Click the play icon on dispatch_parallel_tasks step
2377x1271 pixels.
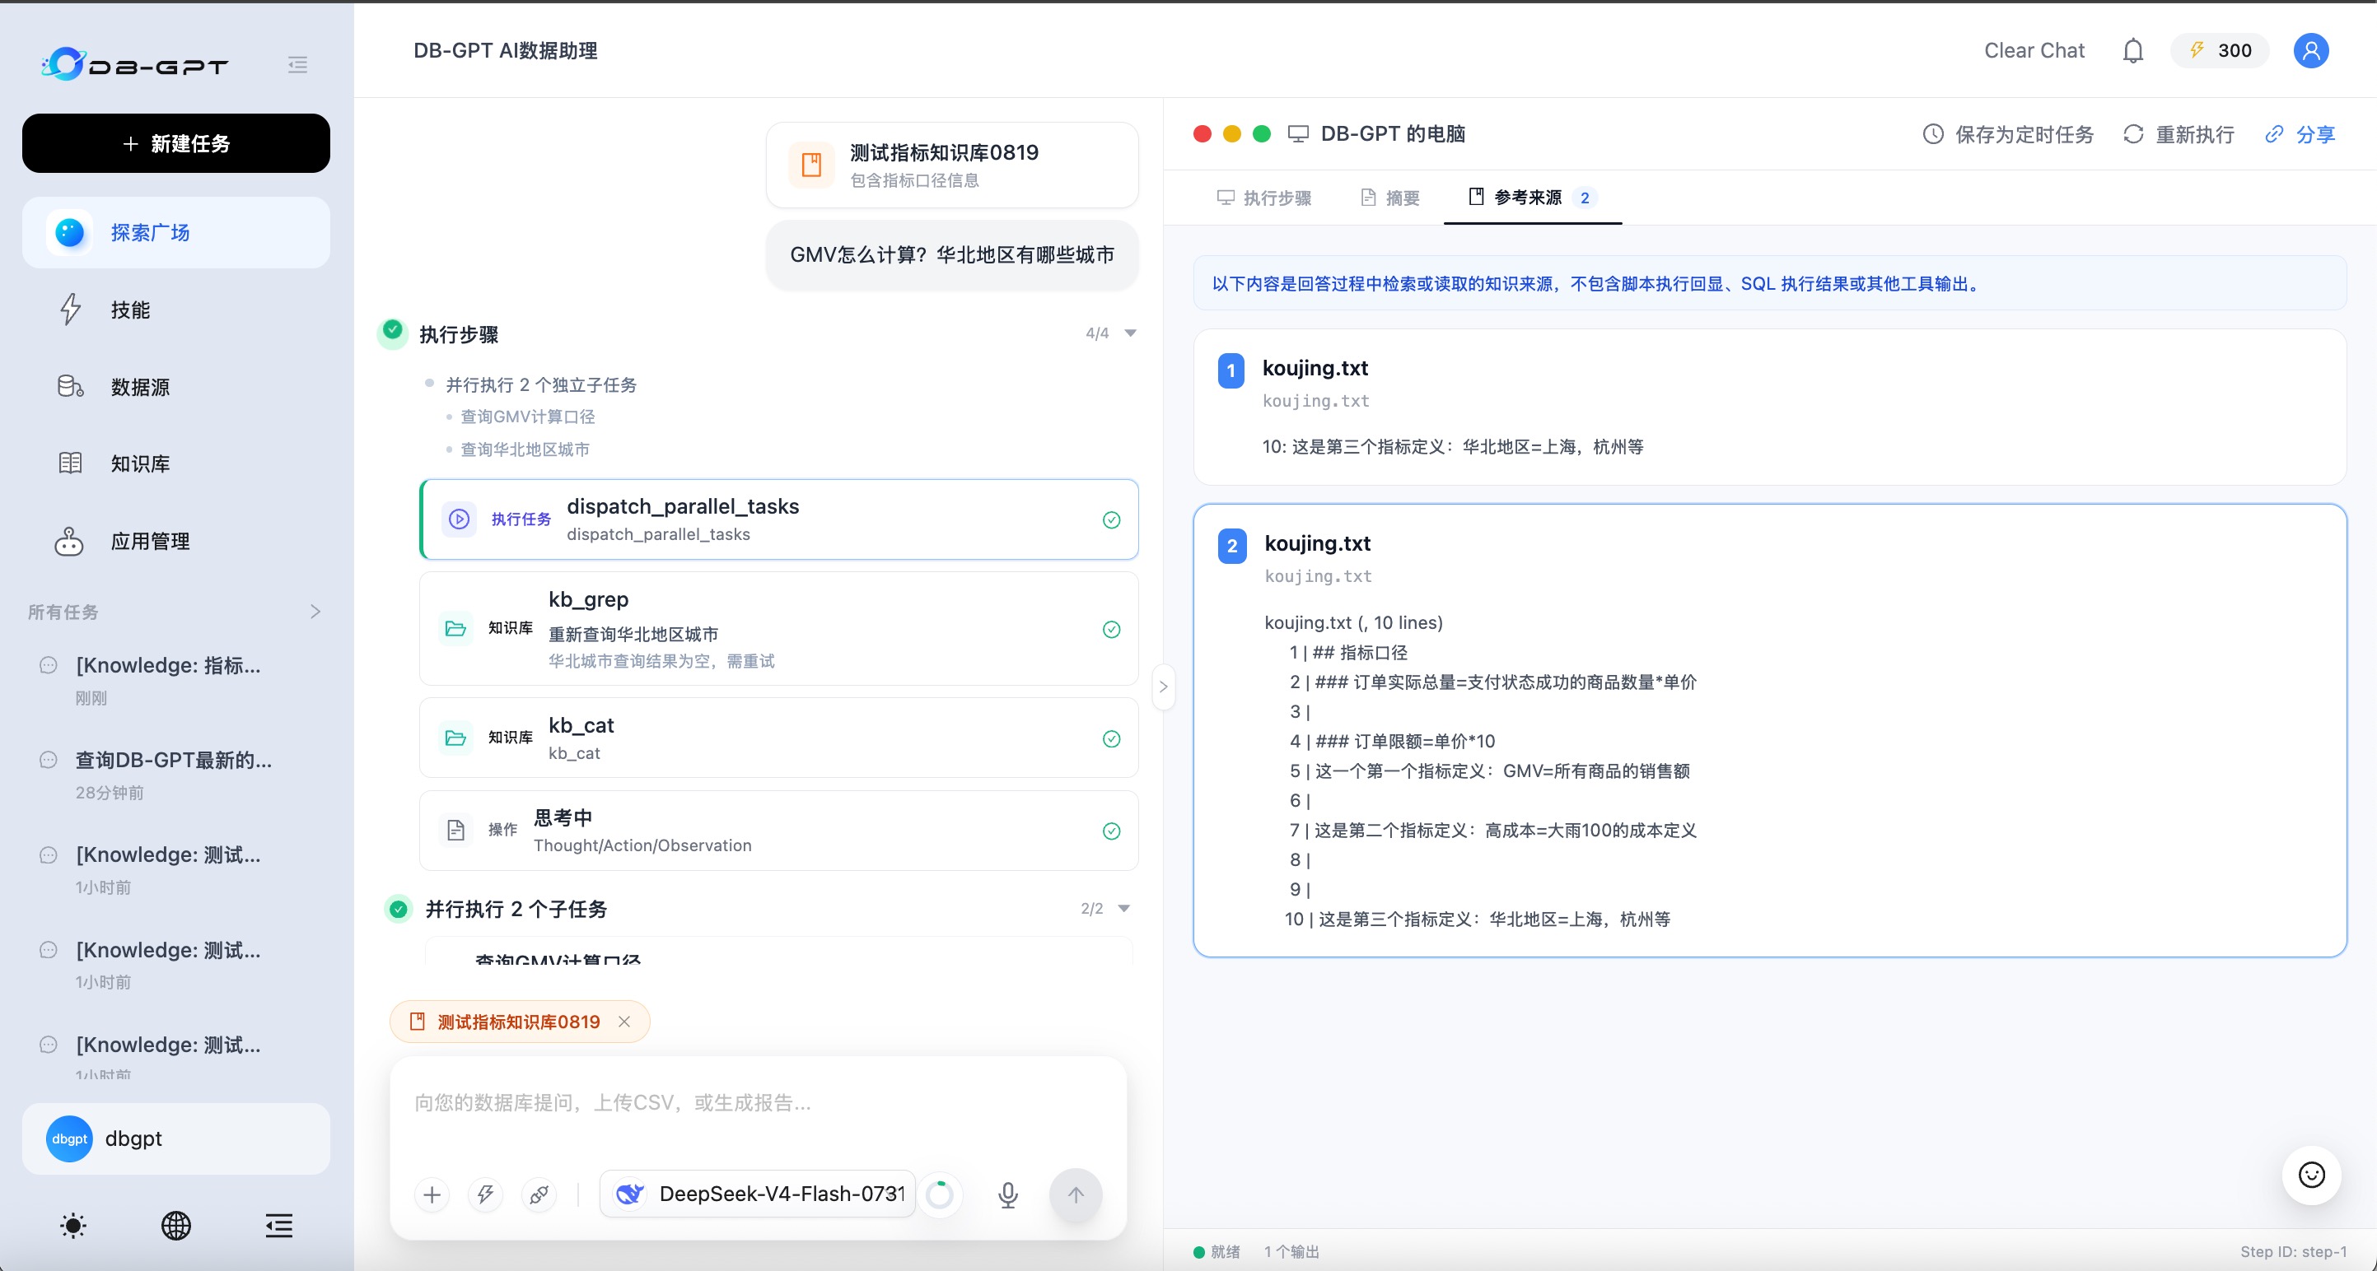click(x=459, y=519)
